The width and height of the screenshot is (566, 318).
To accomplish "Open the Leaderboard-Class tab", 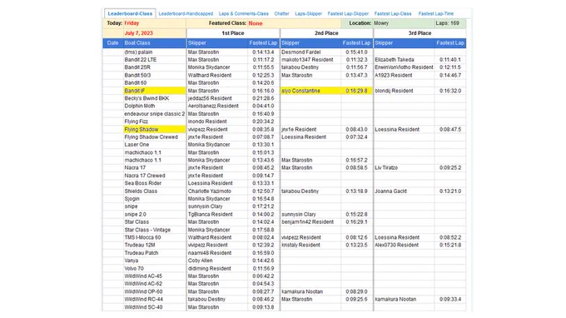I will pyautogui.click(x=130, y=13).
